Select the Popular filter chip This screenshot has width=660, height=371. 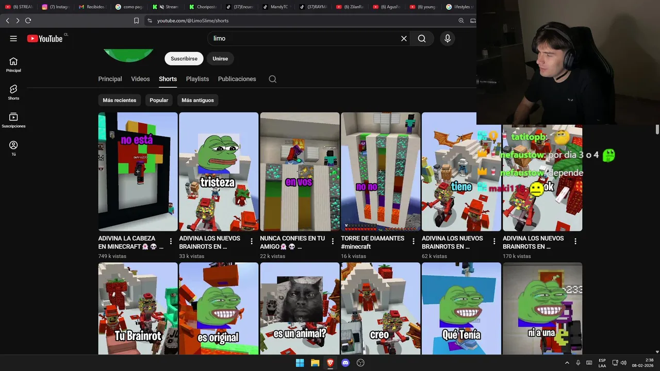coord(159,100)
